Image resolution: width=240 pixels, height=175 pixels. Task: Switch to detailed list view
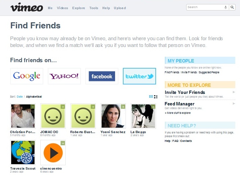pyautogui.click(x=156, y=97)
